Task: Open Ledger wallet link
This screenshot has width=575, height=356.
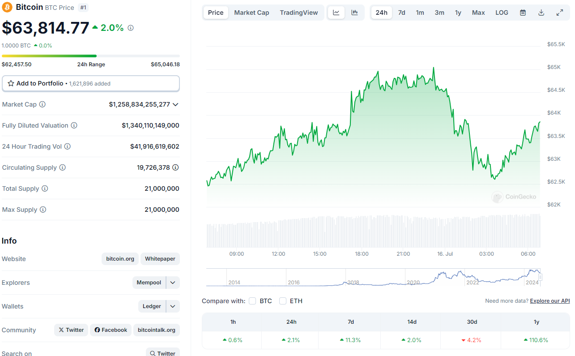Action: tap(152, 306)
